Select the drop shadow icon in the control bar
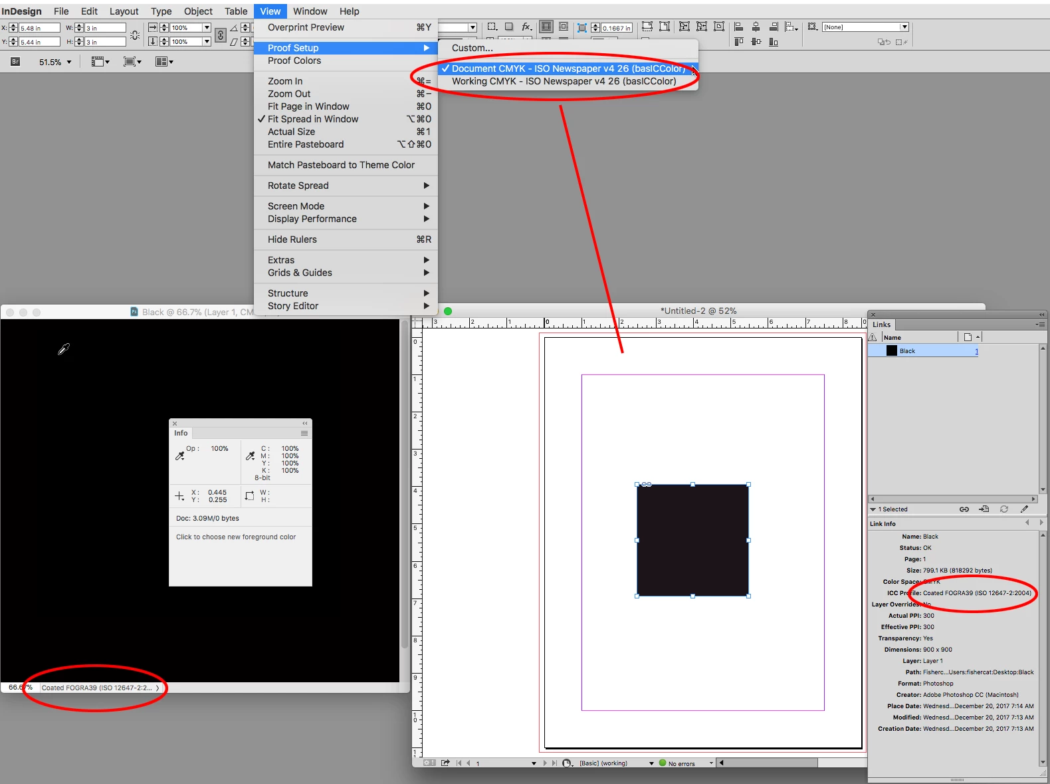This screenshot has height=784, width=1050. 508,27
